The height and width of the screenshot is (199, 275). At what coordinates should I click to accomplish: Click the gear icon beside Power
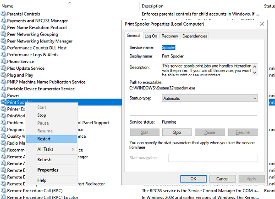click(x=3, y=95)
